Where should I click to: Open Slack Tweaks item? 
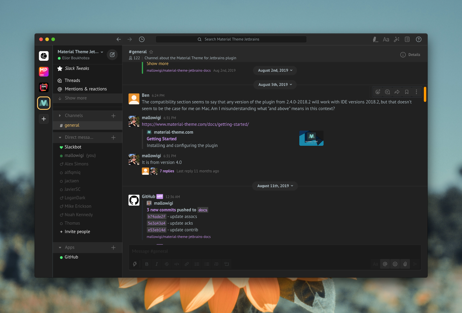[88, 68]
